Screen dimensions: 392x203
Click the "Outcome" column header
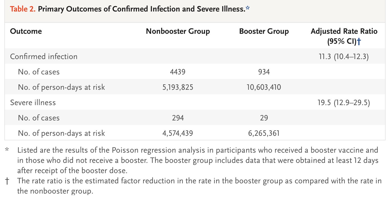(x=26, y=31)
